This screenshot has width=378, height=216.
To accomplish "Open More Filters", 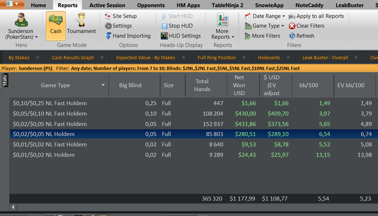I will 262,36.
